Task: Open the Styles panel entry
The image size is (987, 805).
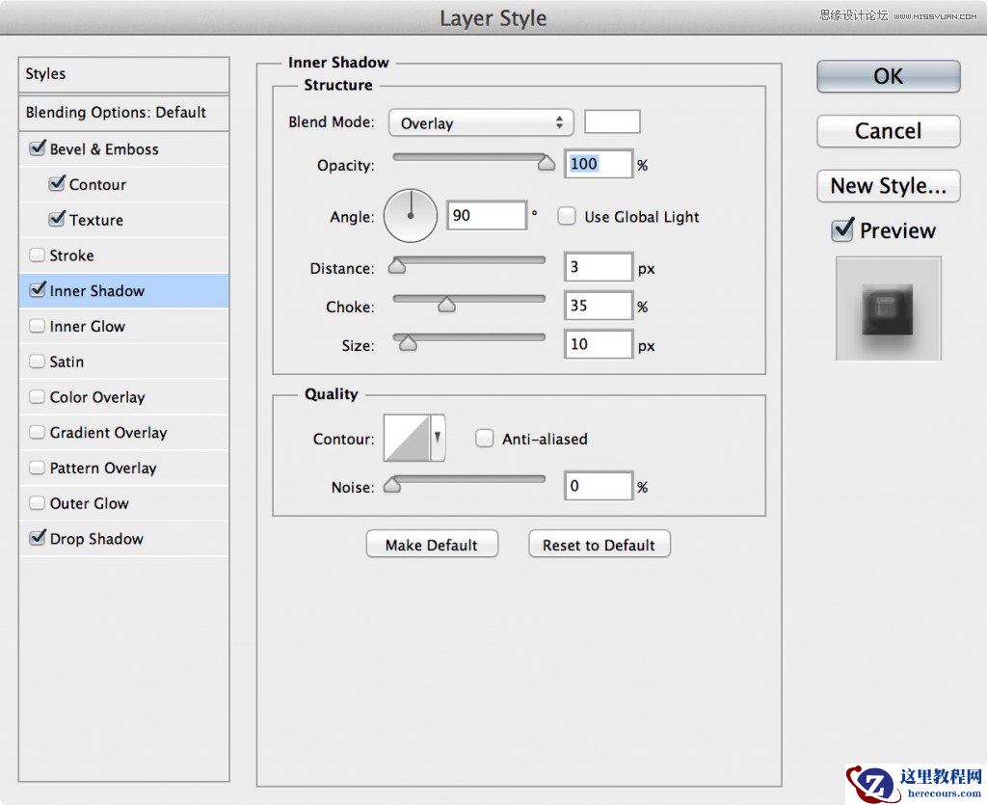Action: (124, 74)
